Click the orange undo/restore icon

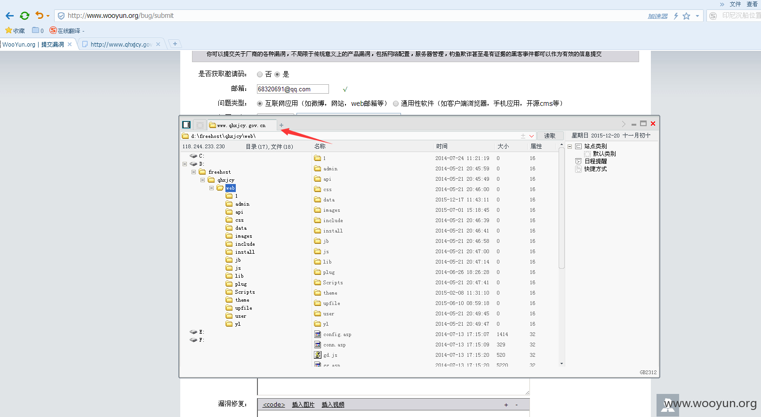pos(40,16)
